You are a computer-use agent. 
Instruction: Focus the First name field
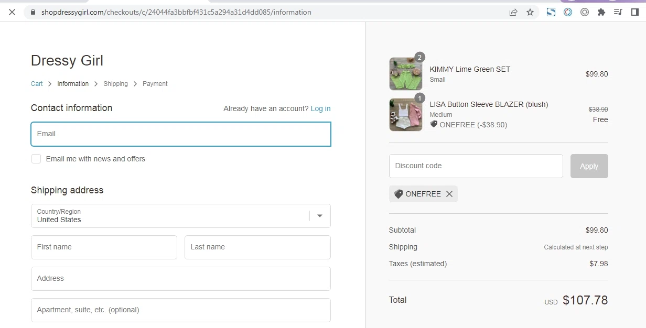(x=104, y=247)
